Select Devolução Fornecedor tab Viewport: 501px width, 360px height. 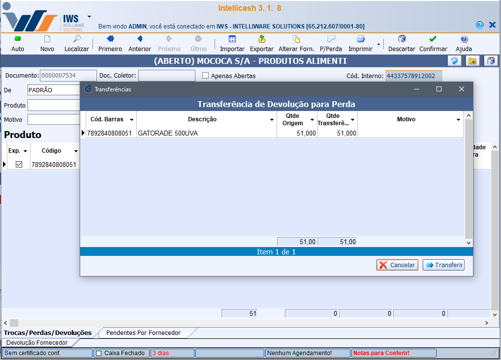37,342
